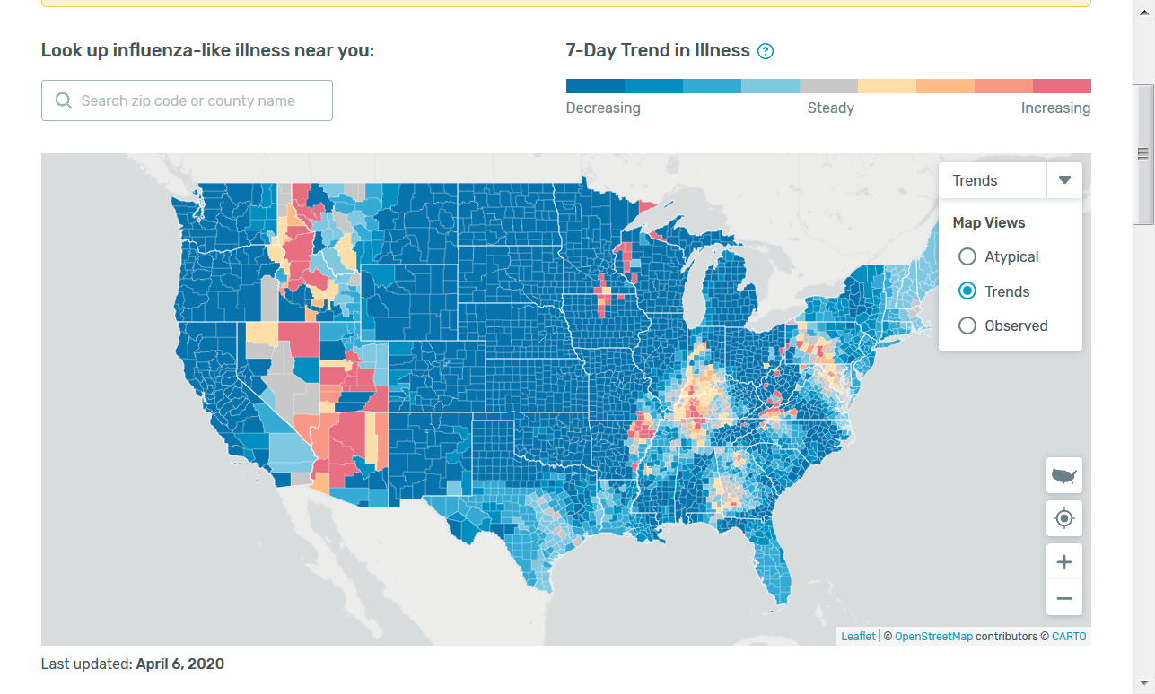
Task: Click the red Increasing legend swatch
Action: click(x=1062, y=86)
